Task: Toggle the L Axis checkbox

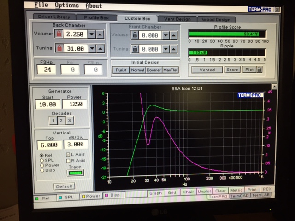Action: [68, 155]
